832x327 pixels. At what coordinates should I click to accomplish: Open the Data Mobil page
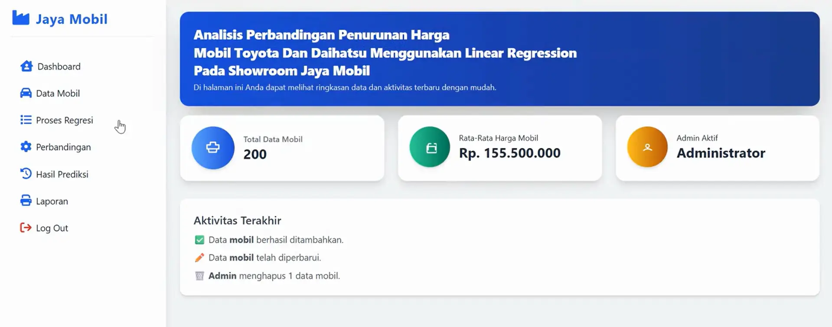[58, 93]
